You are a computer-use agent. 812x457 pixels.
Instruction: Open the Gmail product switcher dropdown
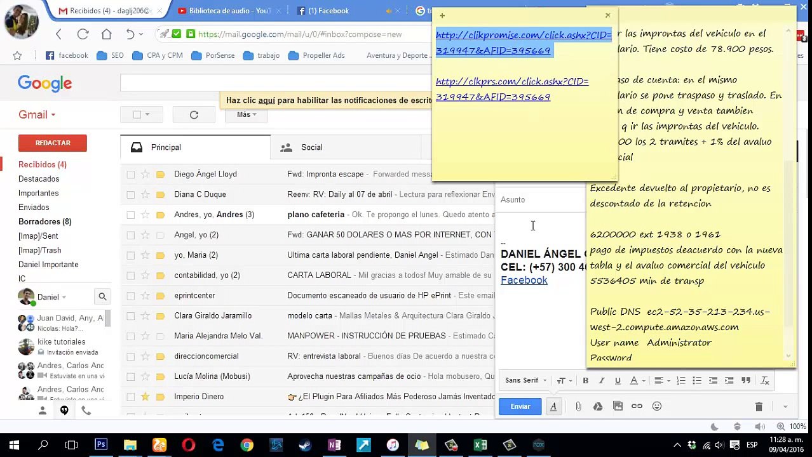pos(37,115)
